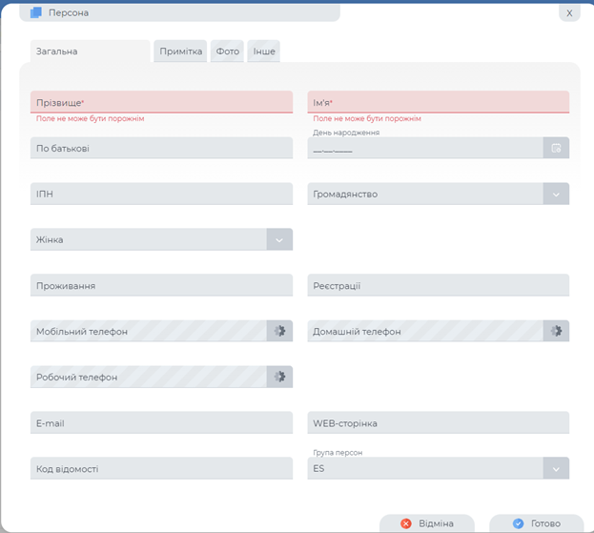Screen dimensions: 594x533
Task: Focus the Прізвище input field
Action: 161,102
